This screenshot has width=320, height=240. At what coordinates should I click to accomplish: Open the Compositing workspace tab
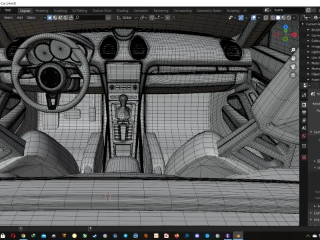183,11
